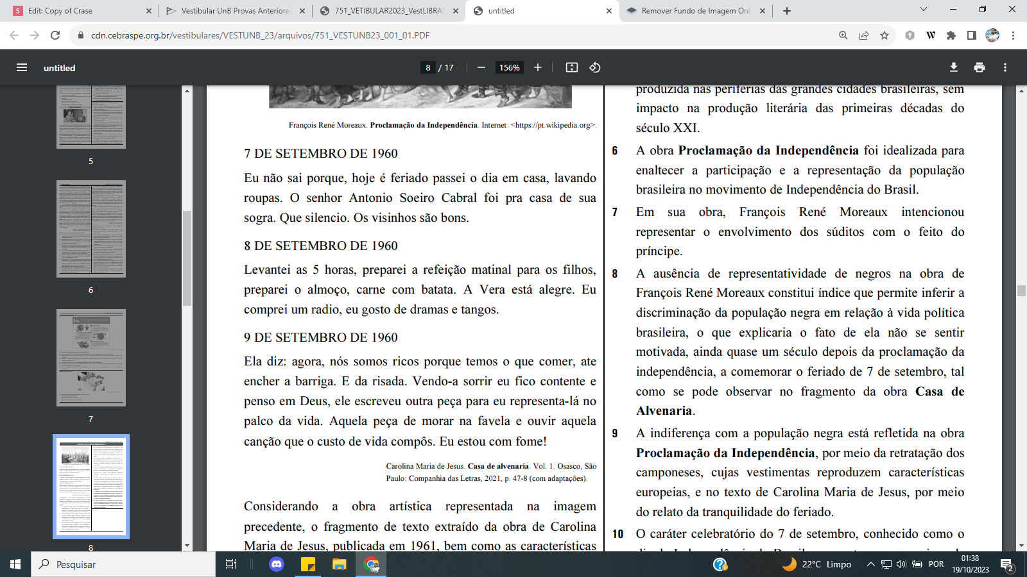Click the address bar URL
The height and width of the screenshot is (577, 1027).
tap(260, 35)
